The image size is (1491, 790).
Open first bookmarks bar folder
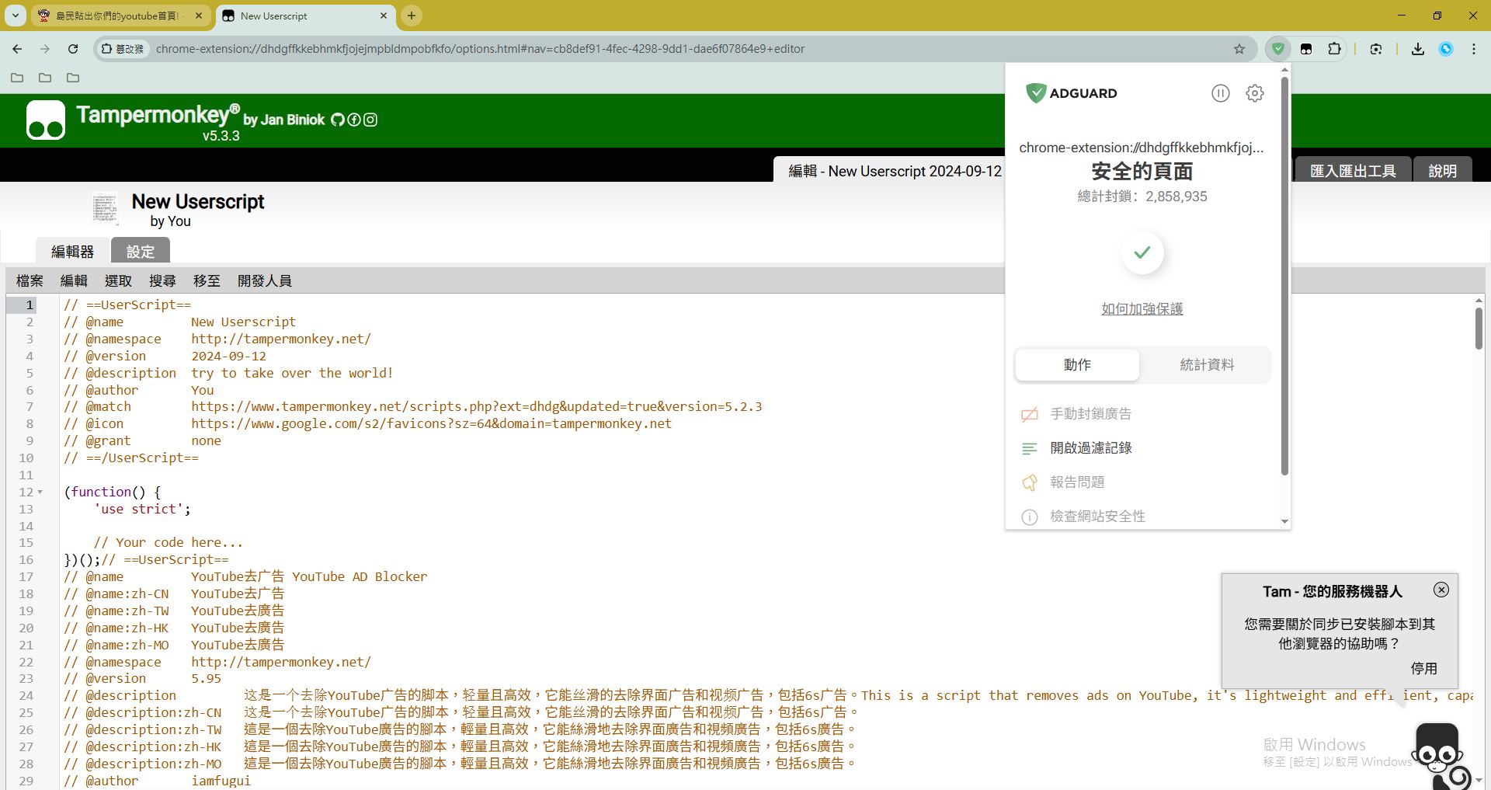pos(17,78)
